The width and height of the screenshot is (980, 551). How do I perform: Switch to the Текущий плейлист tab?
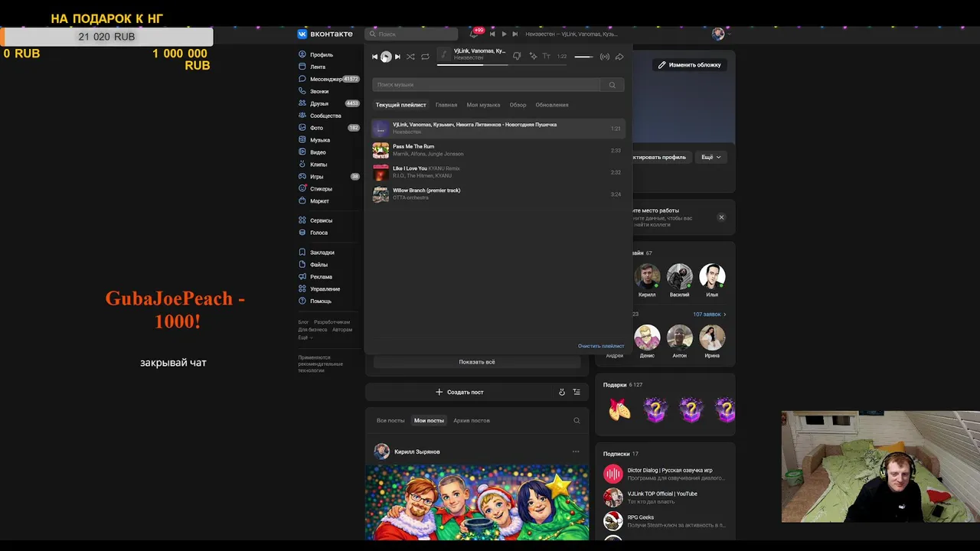tap(400, 105)
